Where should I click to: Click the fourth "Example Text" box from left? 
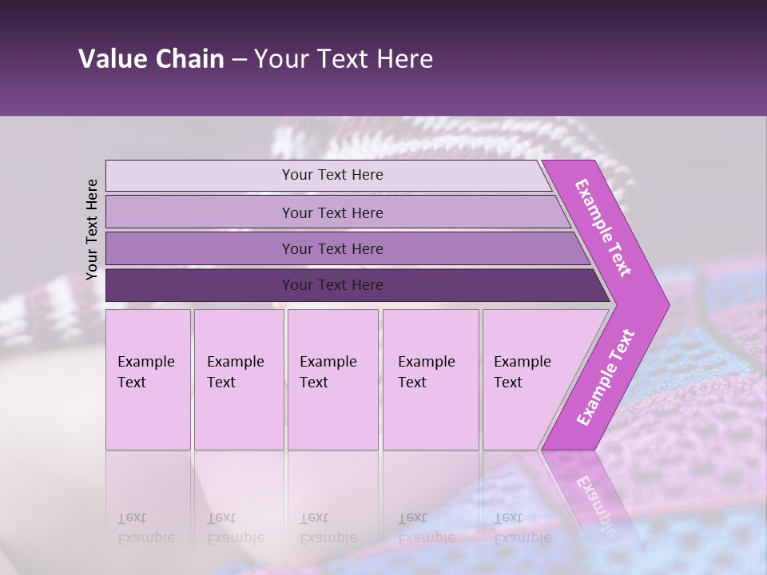(x=431, y=379)
